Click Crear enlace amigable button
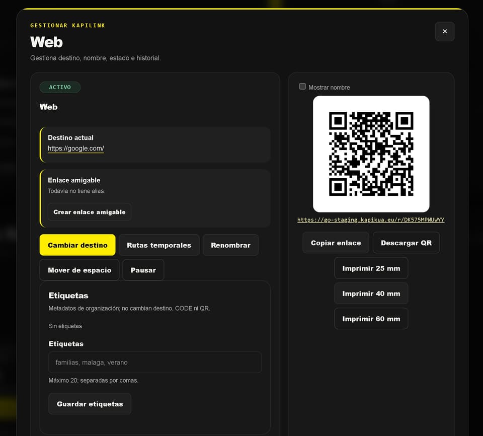Screen dimensions: 483x436 [90, 212]
